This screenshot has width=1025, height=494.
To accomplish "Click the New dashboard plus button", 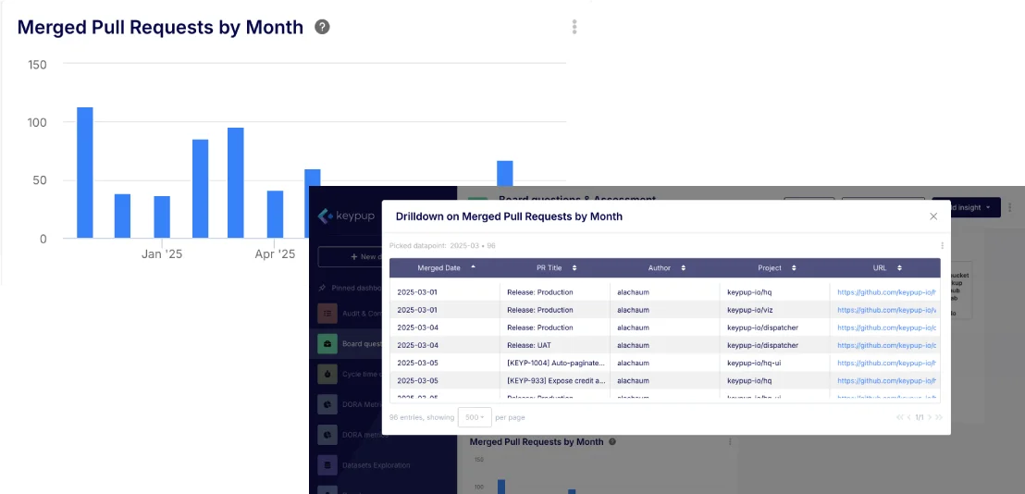I will 353,257.
